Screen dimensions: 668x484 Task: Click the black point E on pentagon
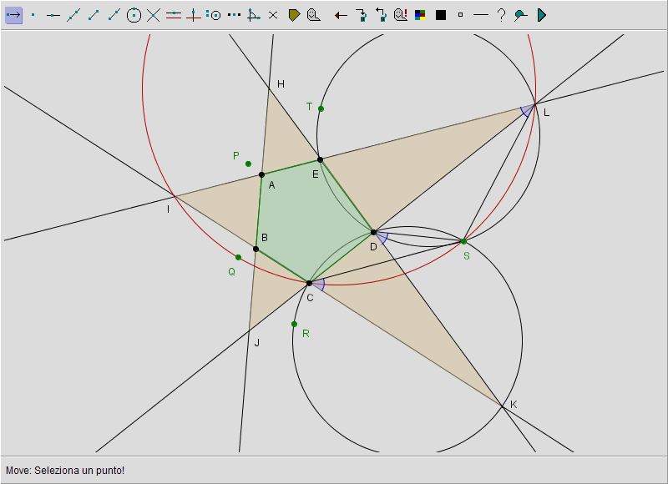[x=320, y=159]
